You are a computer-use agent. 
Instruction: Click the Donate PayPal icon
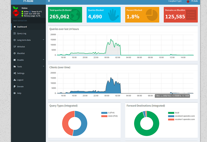[14, 87]
